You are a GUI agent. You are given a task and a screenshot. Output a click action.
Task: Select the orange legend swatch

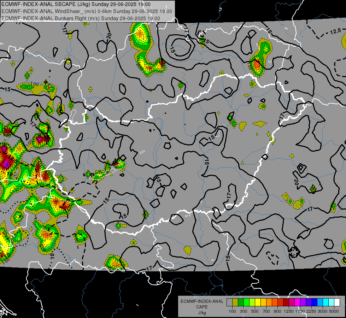pyautogui.click(x=269, y=302)
